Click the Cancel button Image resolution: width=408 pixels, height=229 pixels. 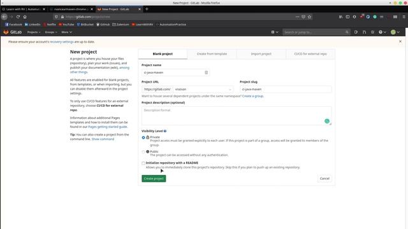(324, 179)
